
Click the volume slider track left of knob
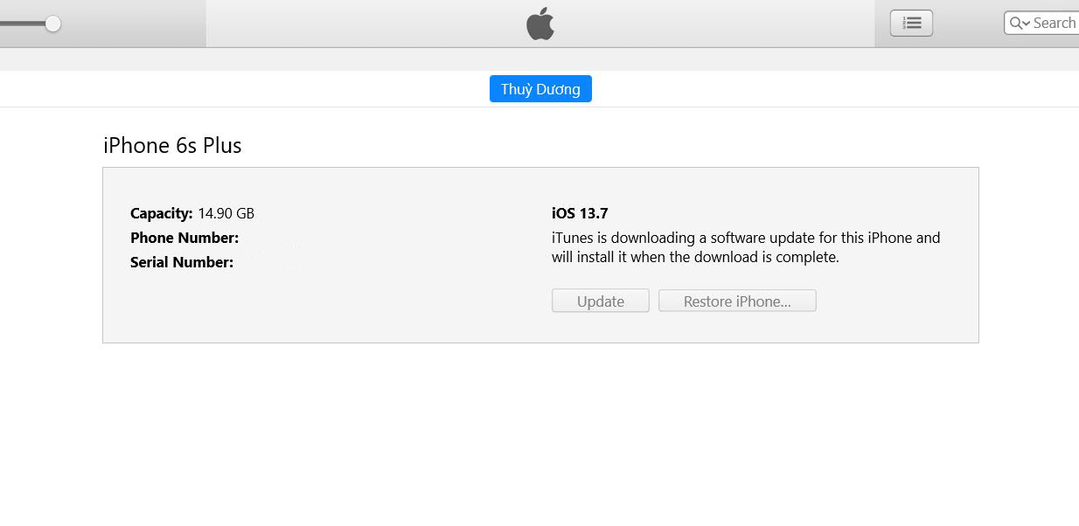(22, 24)
